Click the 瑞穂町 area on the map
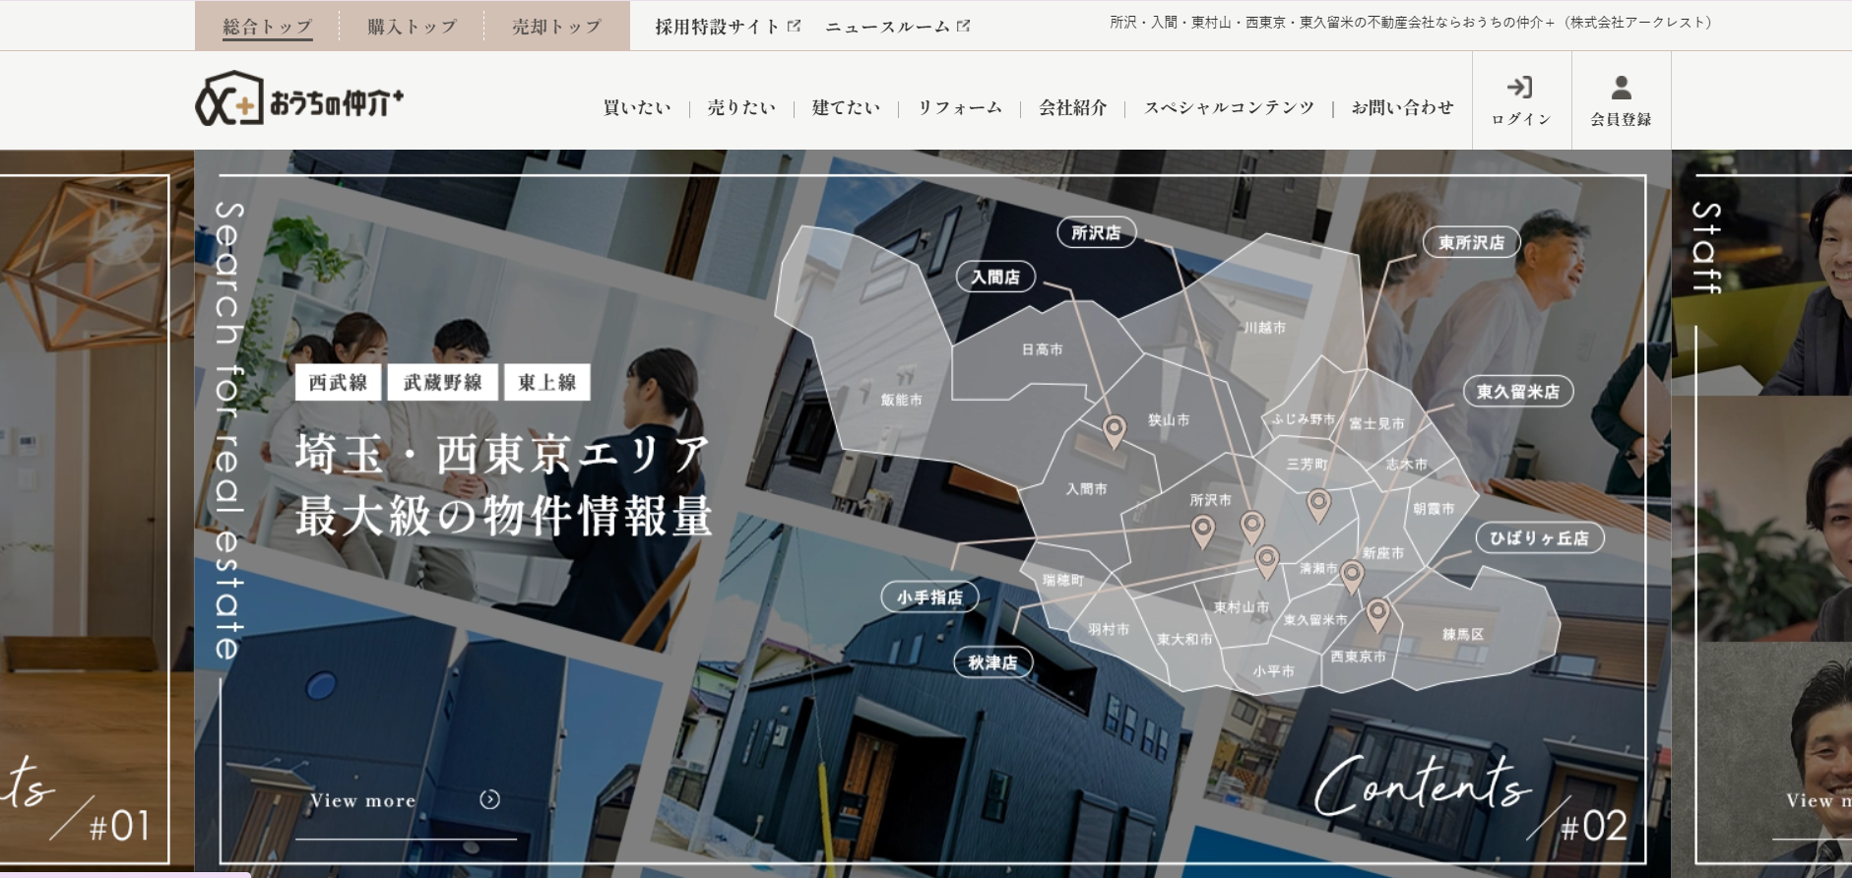Viewport: 1852px width, 878px height. (1063, 581)
